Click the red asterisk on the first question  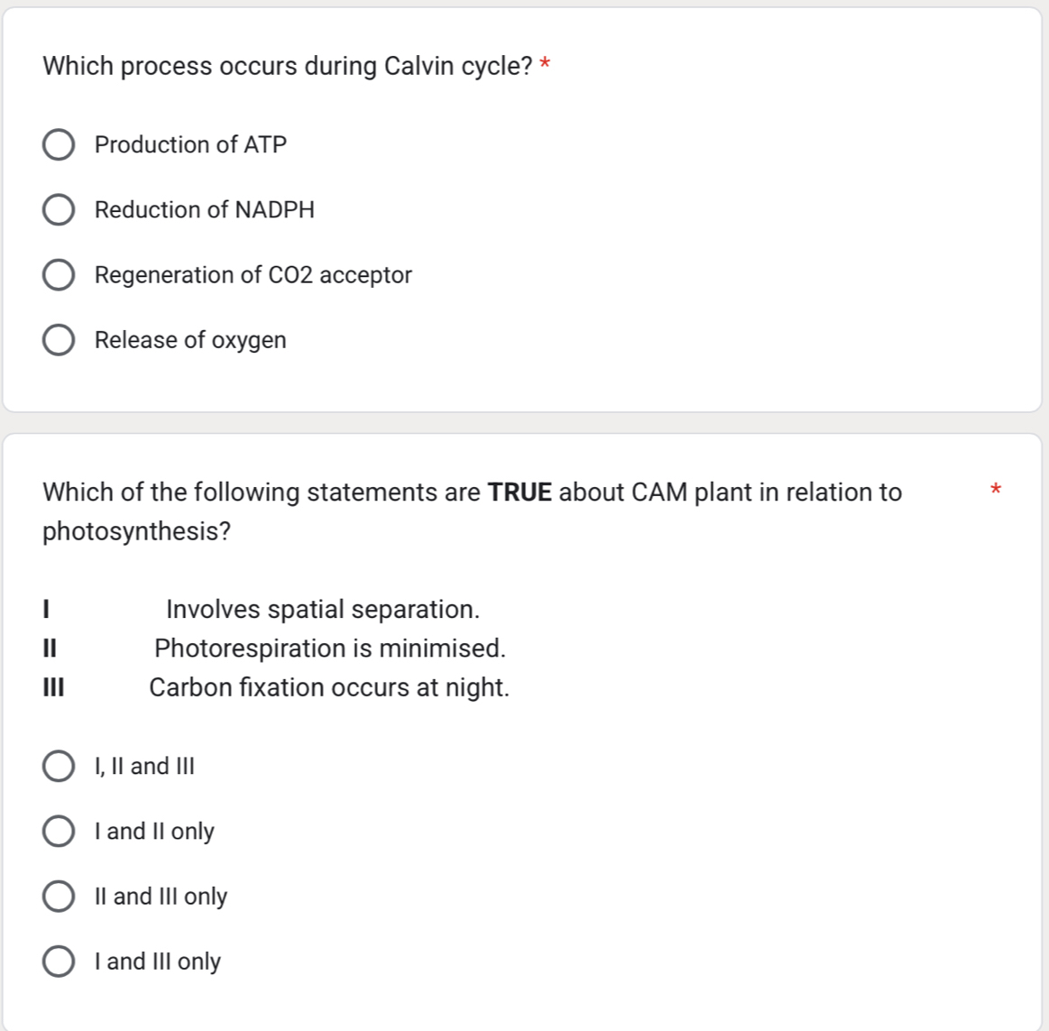pos(545,63)
